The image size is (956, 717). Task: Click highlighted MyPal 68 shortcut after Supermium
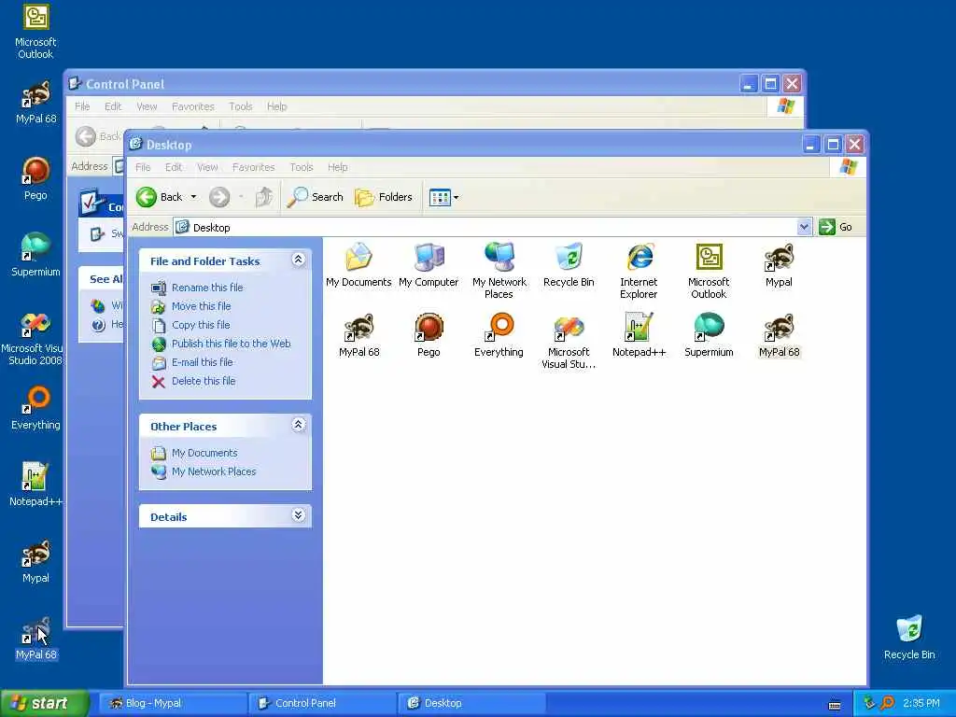(x=779, y=335)
